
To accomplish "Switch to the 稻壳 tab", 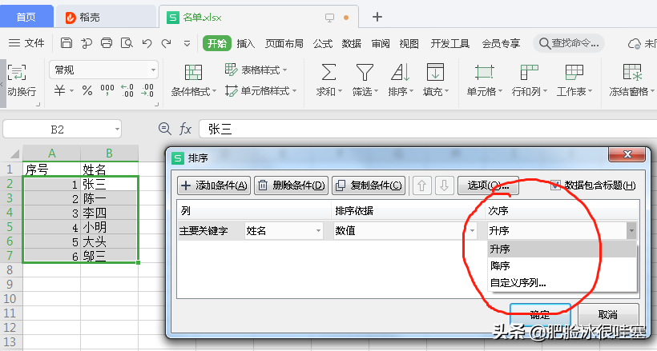I will pos(106,17).
